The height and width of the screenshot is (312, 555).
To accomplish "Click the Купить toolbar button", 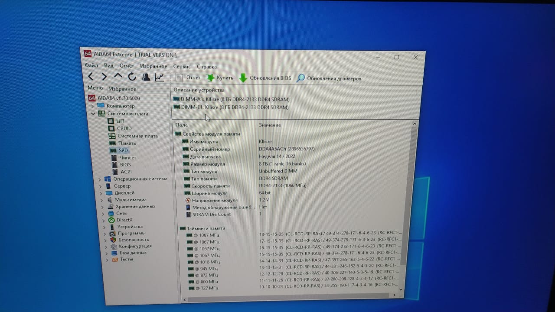I will coord(220,78).
